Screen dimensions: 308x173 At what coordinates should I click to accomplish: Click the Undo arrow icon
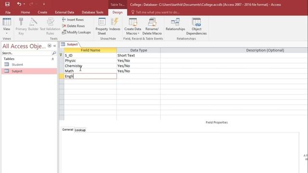coord(19,4)
